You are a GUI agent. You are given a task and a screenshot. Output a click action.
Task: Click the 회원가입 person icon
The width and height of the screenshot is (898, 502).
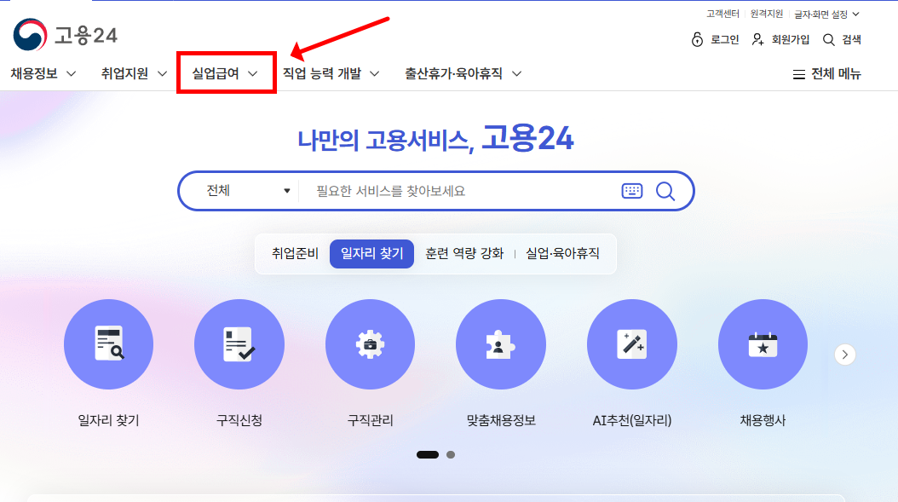[x=757, y=39]
